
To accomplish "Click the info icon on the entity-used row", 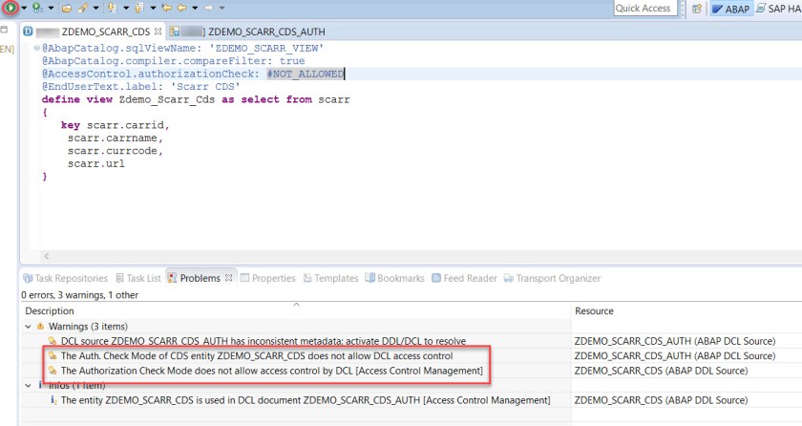I will (x=53, y=400).
